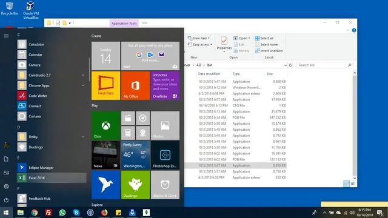Screen dimensions: 388x218
Task: Open the Photoshop Express tile
Action: 165,155
